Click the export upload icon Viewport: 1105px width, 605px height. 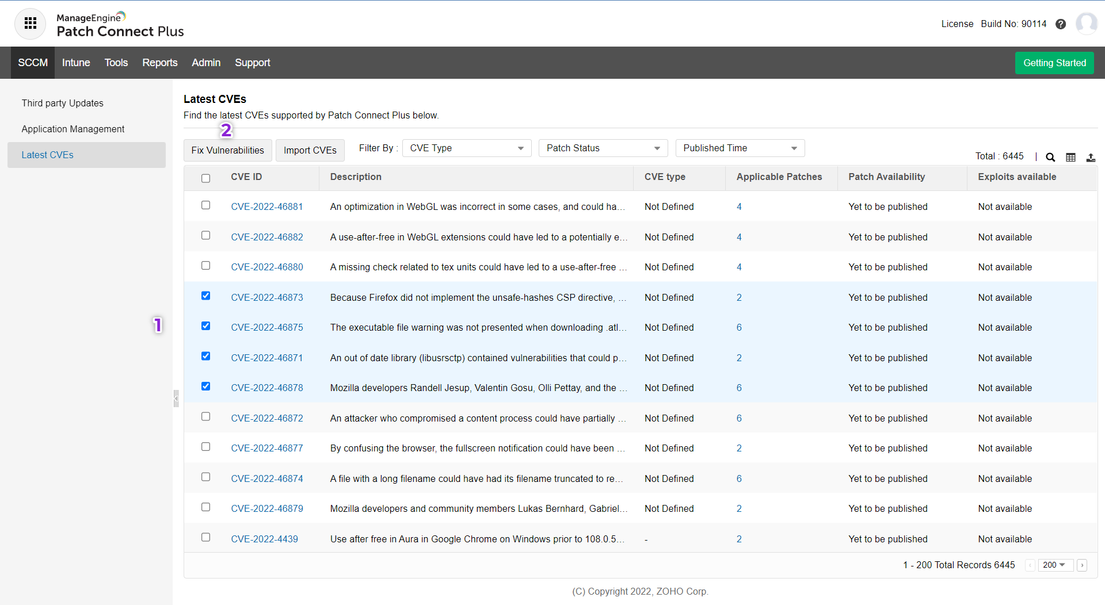(x=1091, y=157)
